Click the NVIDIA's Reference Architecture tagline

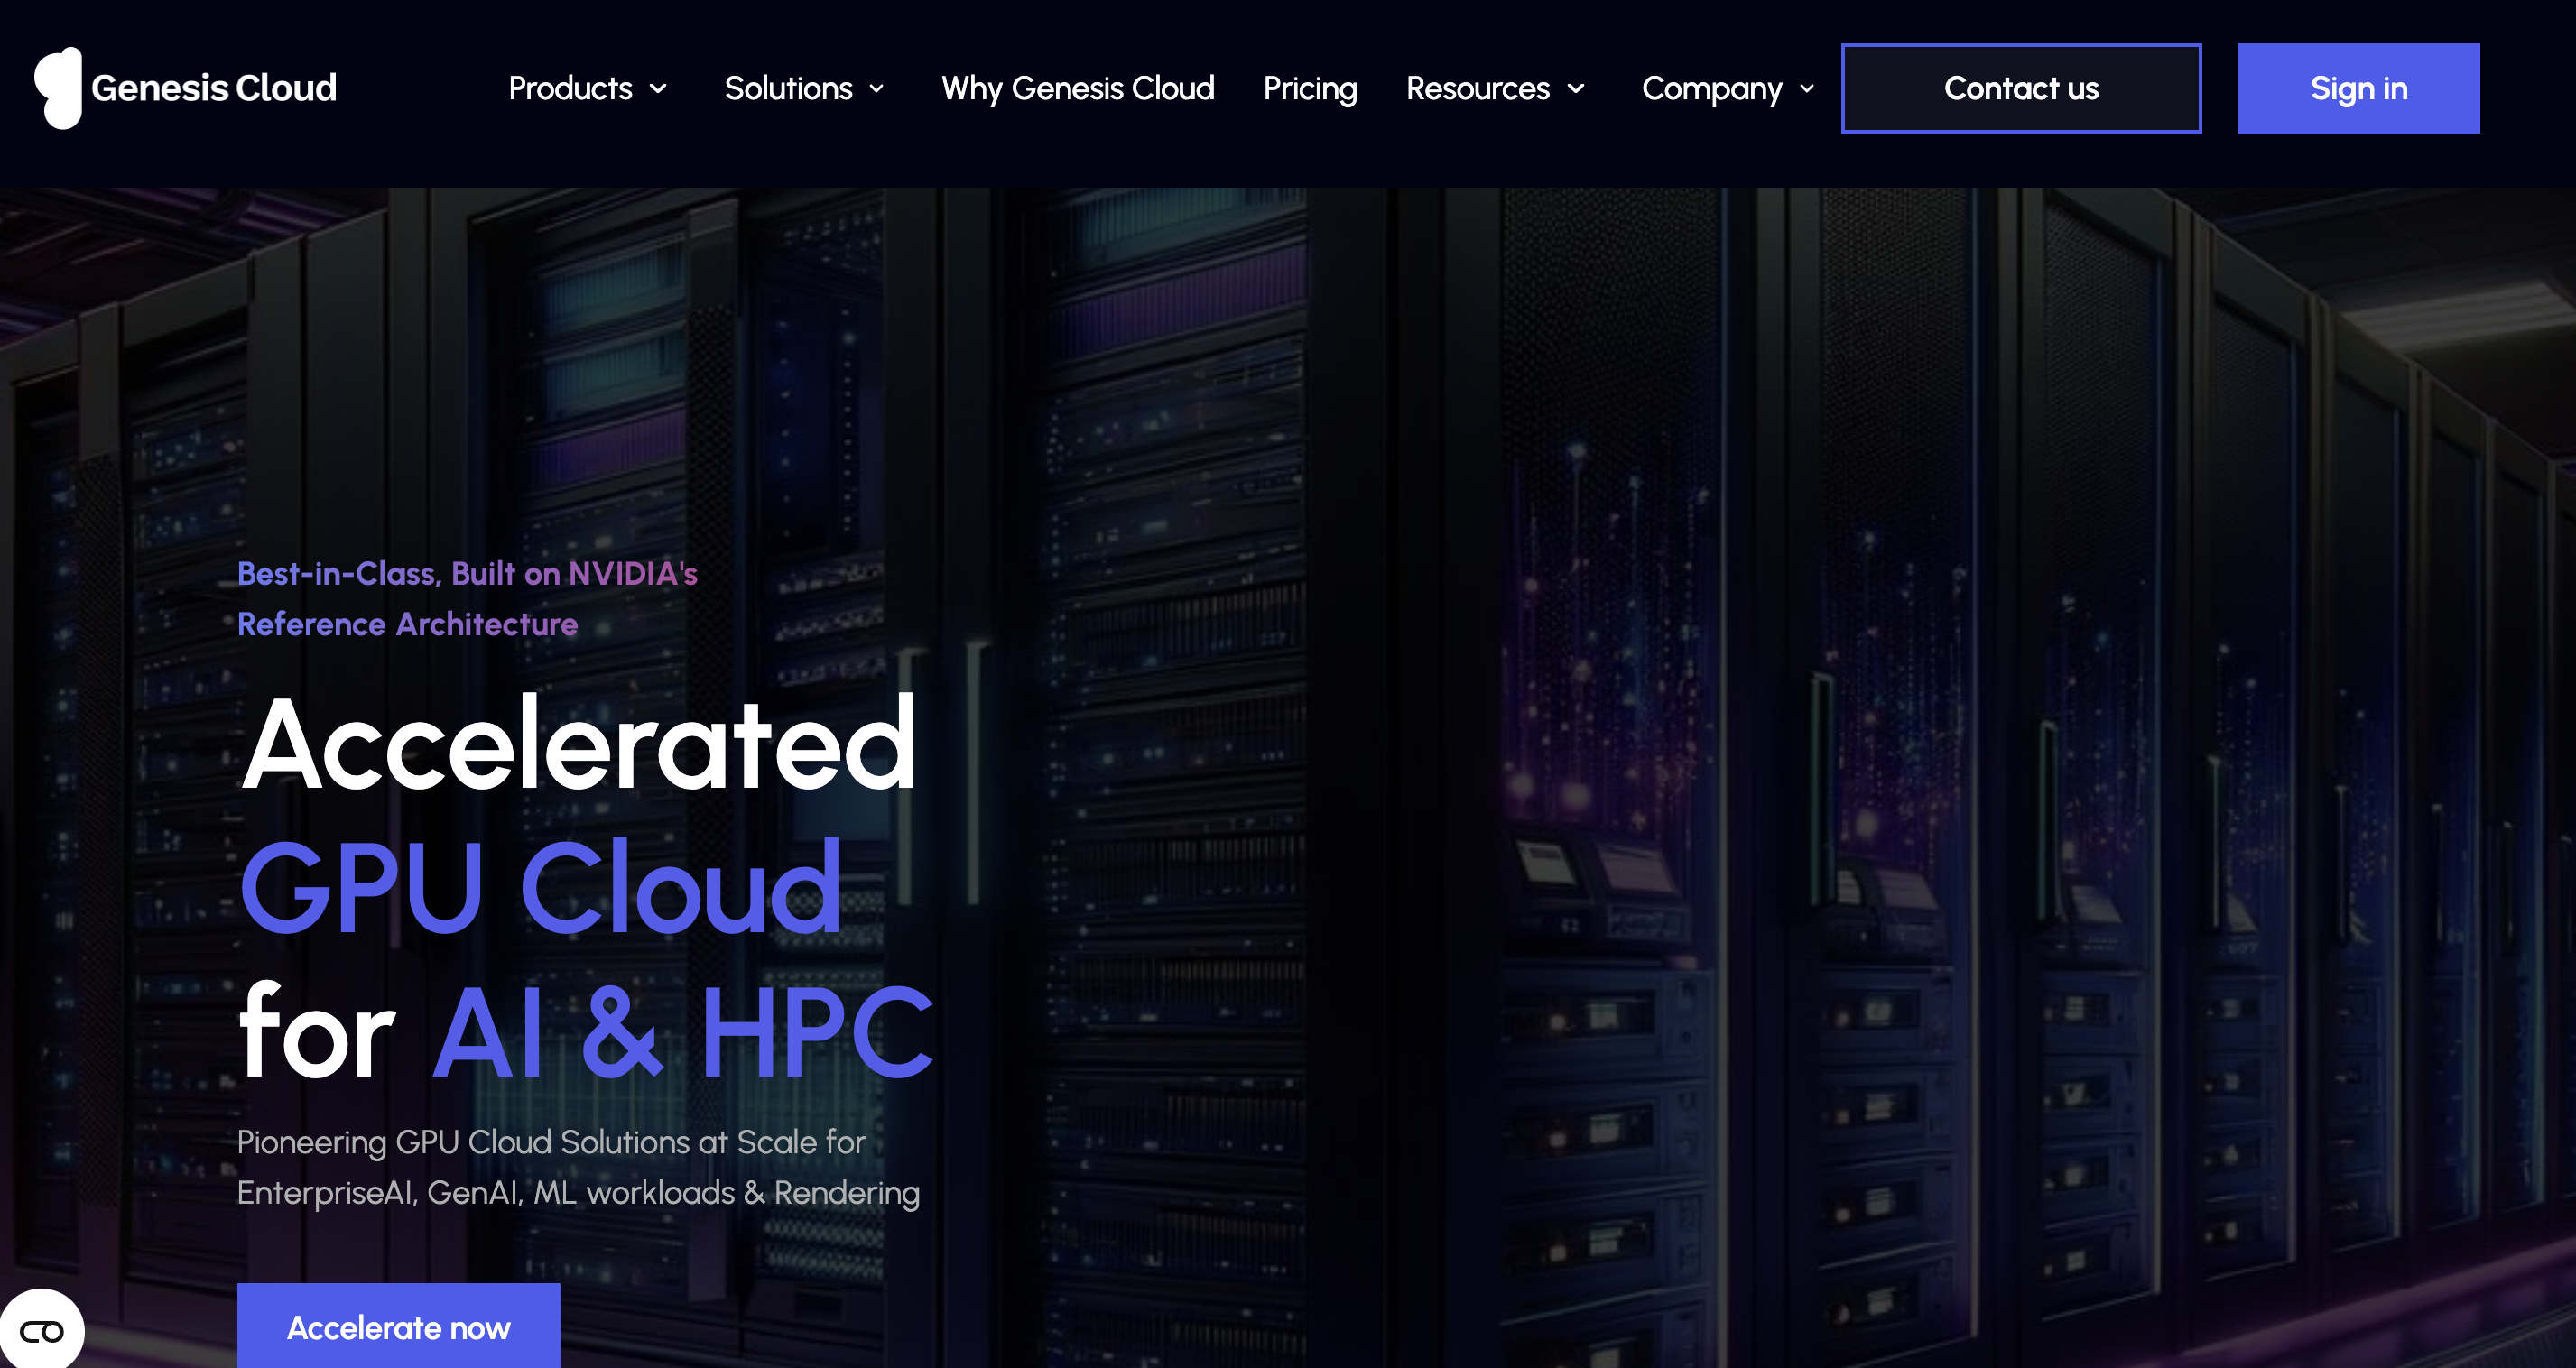pos(467,598)
